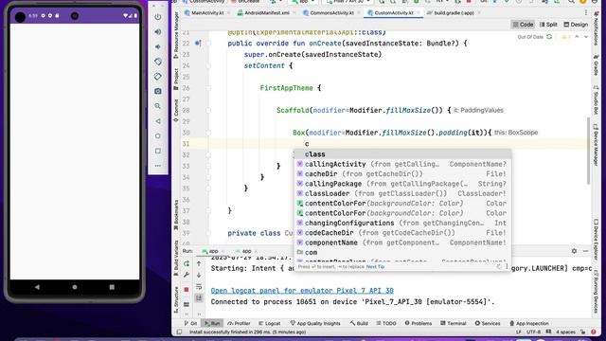This screenshot has height=341, width=606.
Task: Take an emulator screenshot with the camera icon
Action: (158, 91)
